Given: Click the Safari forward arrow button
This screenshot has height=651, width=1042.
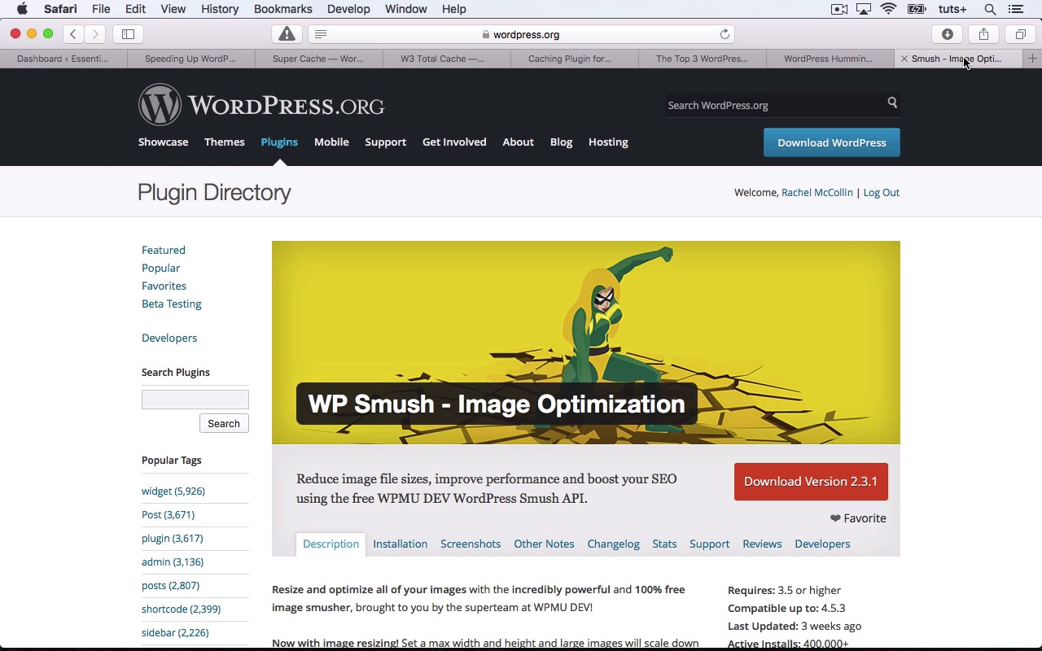Looking at the screenshot, I should [x=95, y=34].
